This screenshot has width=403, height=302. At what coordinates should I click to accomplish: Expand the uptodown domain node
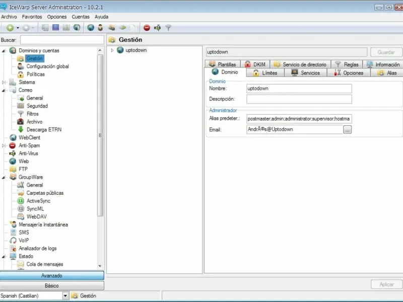(x=112, y=50)
